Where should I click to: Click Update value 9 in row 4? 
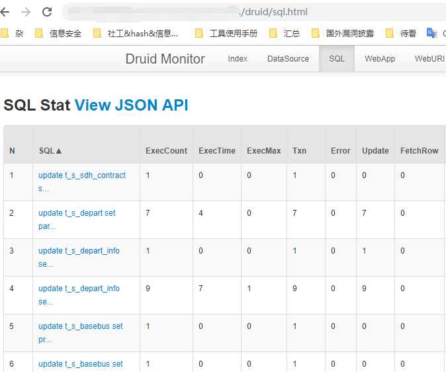pyautogui.click(x=364, y=289)
